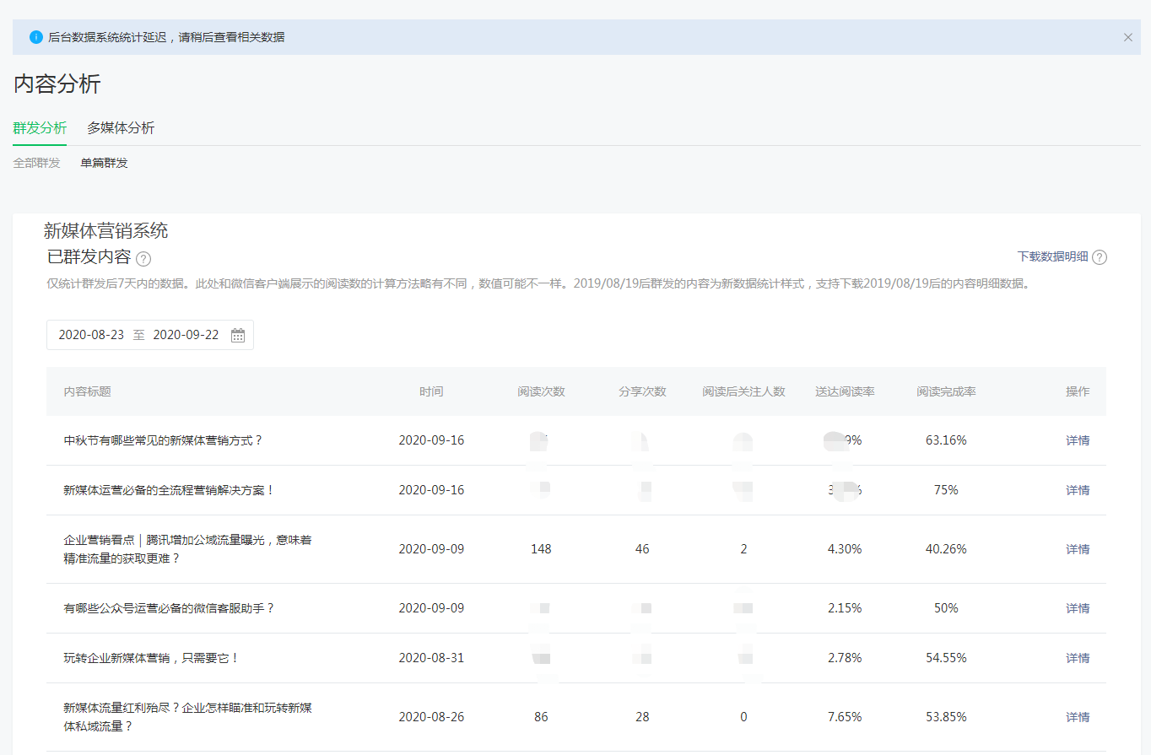Click the 阅读完成率 column header

point(946,391)
